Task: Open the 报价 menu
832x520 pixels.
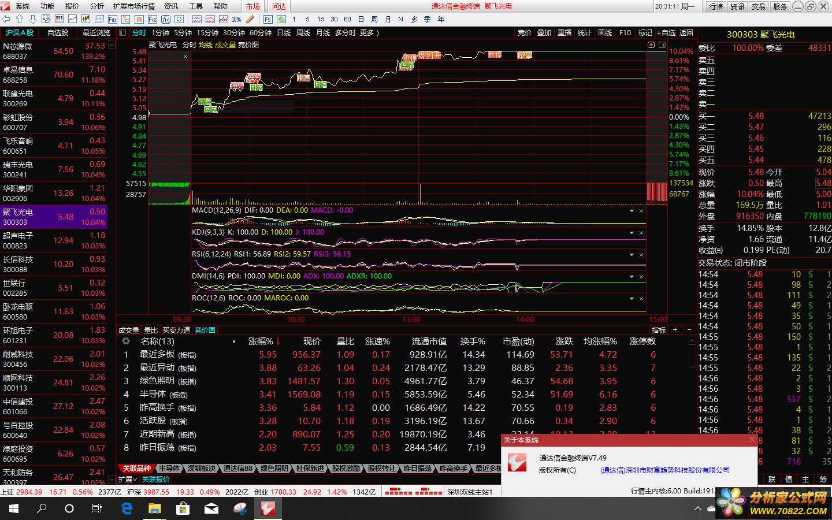Action: coord(72,6)
